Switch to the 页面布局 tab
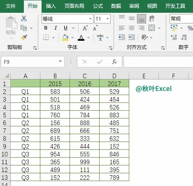 (74, 6)
